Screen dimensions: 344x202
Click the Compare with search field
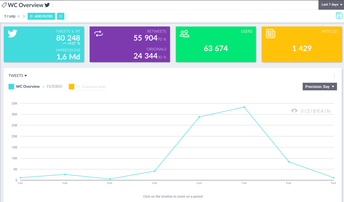(x=91, y=87)
